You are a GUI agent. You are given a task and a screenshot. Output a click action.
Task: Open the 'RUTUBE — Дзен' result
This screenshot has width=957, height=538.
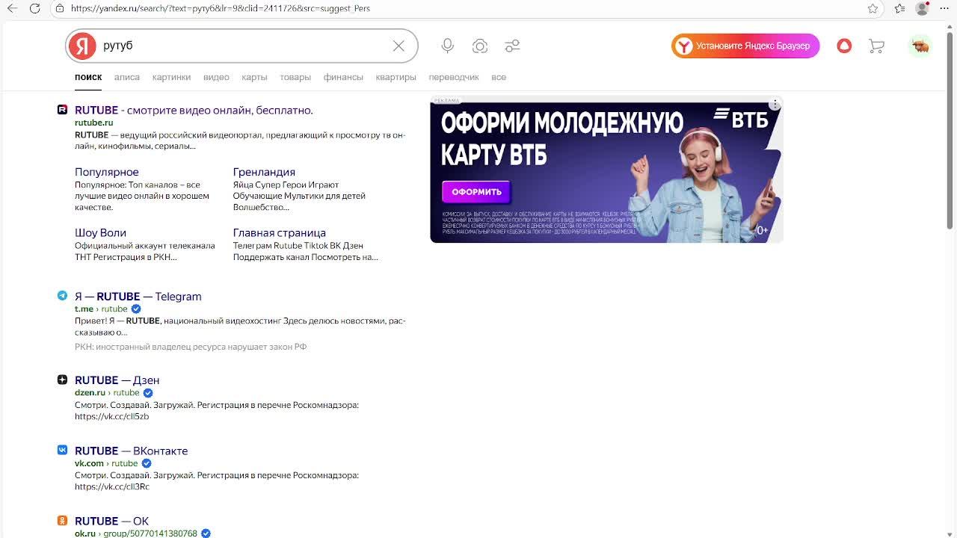point(117,380)
